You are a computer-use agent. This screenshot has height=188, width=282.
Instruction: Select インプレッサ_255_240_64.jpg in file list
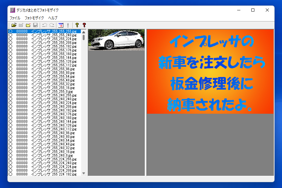44,140
